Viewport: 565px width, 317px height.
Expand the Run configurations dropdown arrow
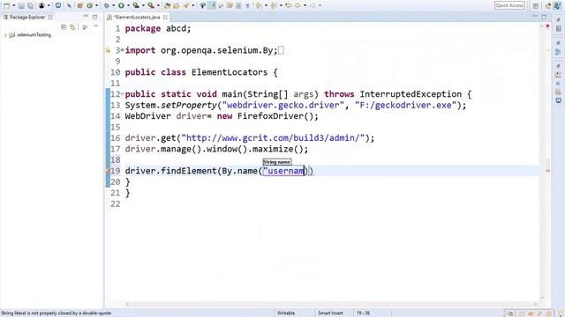(128, 6)
